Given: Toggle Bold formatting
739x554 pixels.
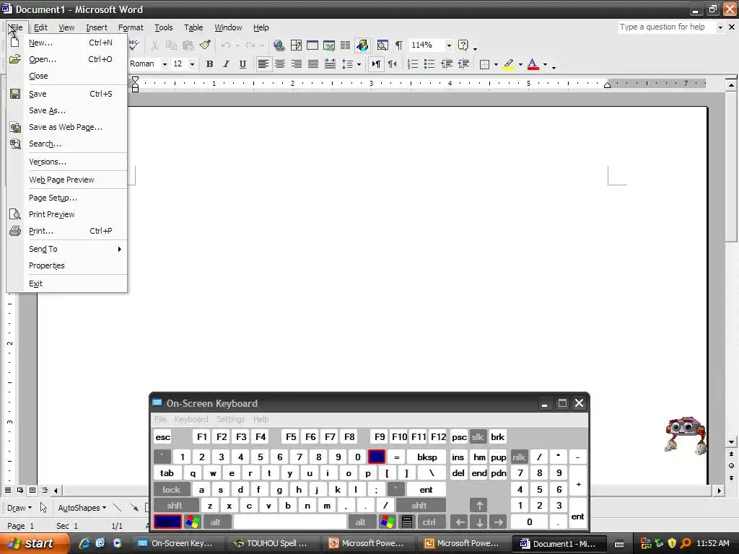Looking at the screenshot, I should pyautogui.click(x=210, y=64).
